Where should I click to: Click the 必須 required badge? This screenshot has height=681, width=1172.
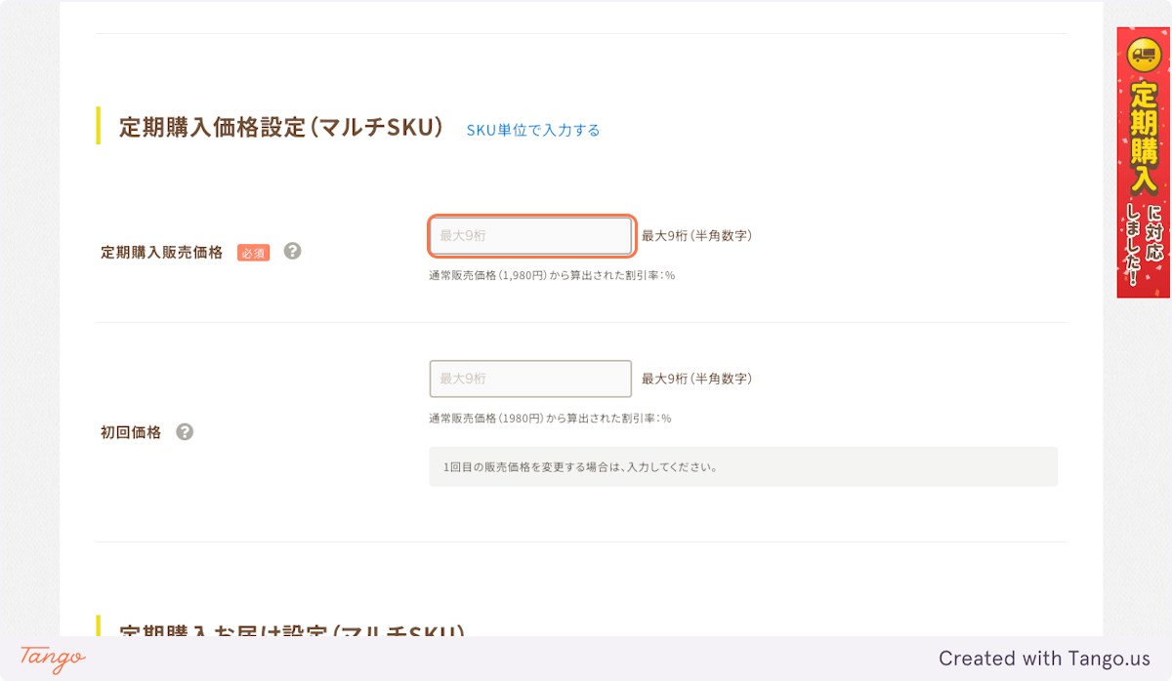tap(254, 253)
